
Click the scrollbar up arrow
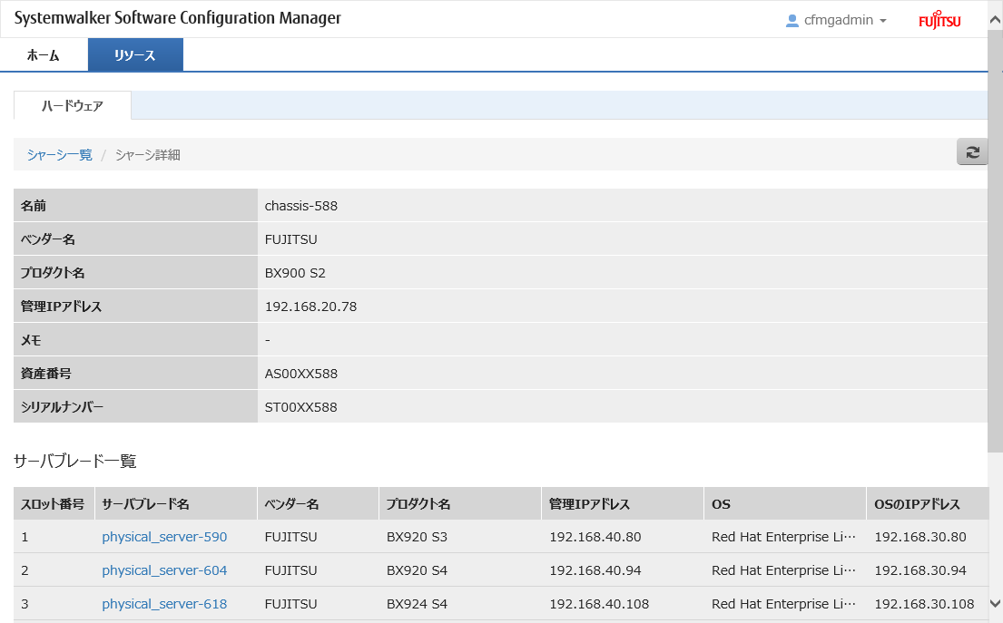(996, 20)
